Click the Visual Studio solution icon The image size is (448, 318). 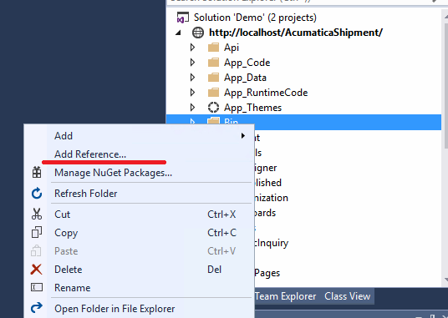183,18
